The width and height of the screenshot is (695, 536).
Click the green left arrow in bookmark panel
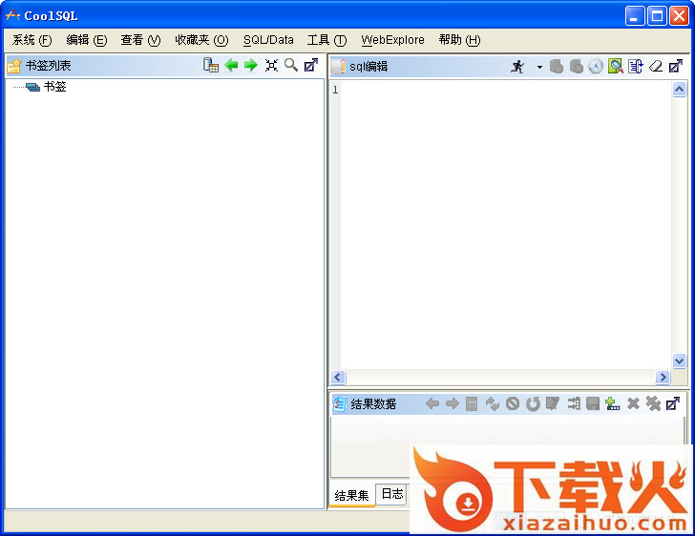coord(231,65)
